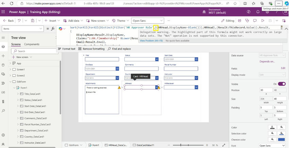Open the Start Date calendar picker icon
289x148 pixels.
click(x=196, y=59)
